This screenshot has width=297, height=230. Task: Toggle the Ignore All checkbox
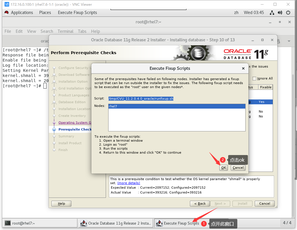click(254, 78)
